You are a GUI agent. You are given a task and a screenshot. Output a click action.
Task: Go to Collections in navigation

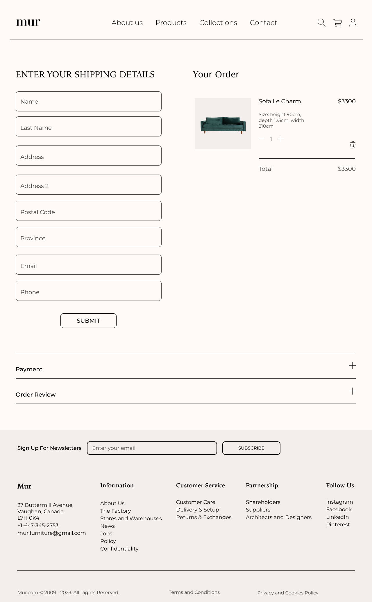point(218,23)
